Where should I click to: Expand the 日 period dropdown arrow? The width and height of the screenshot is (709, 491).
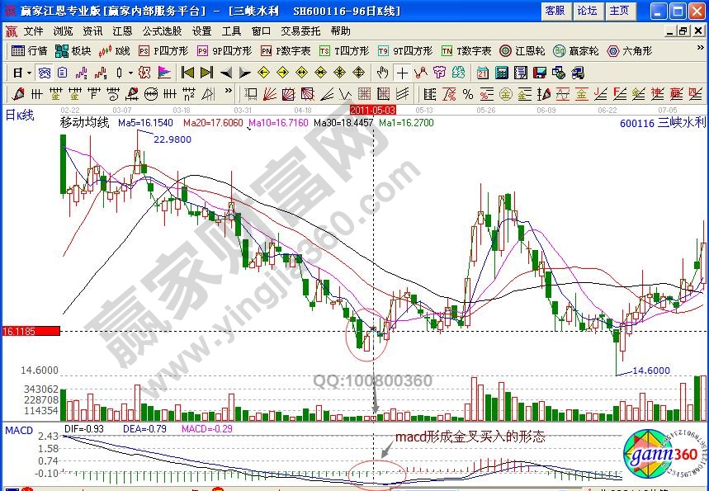(x=30, y=73)
